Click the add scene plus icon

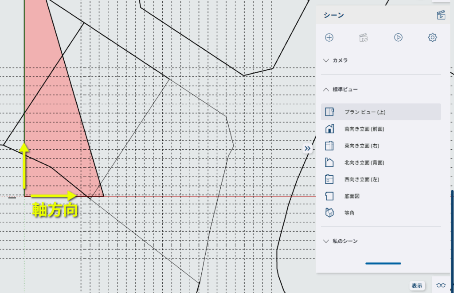(x=329, y=37)
